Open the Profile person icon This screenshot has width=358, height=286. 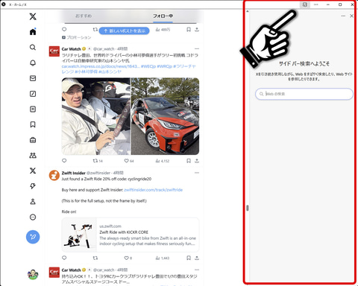point(33,202)
